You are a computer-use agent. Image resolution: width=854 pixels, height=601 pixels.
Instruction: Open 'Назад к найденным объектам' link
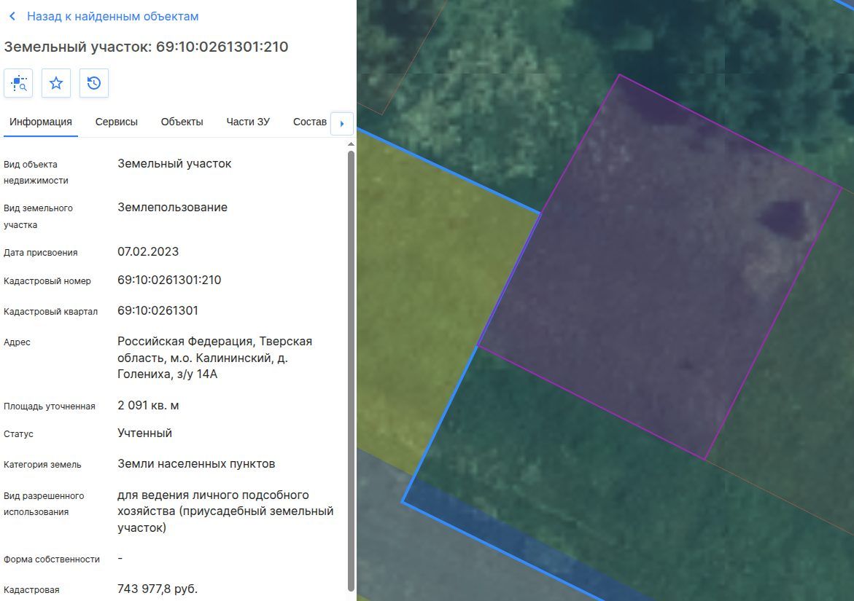(x=113, y=16)
